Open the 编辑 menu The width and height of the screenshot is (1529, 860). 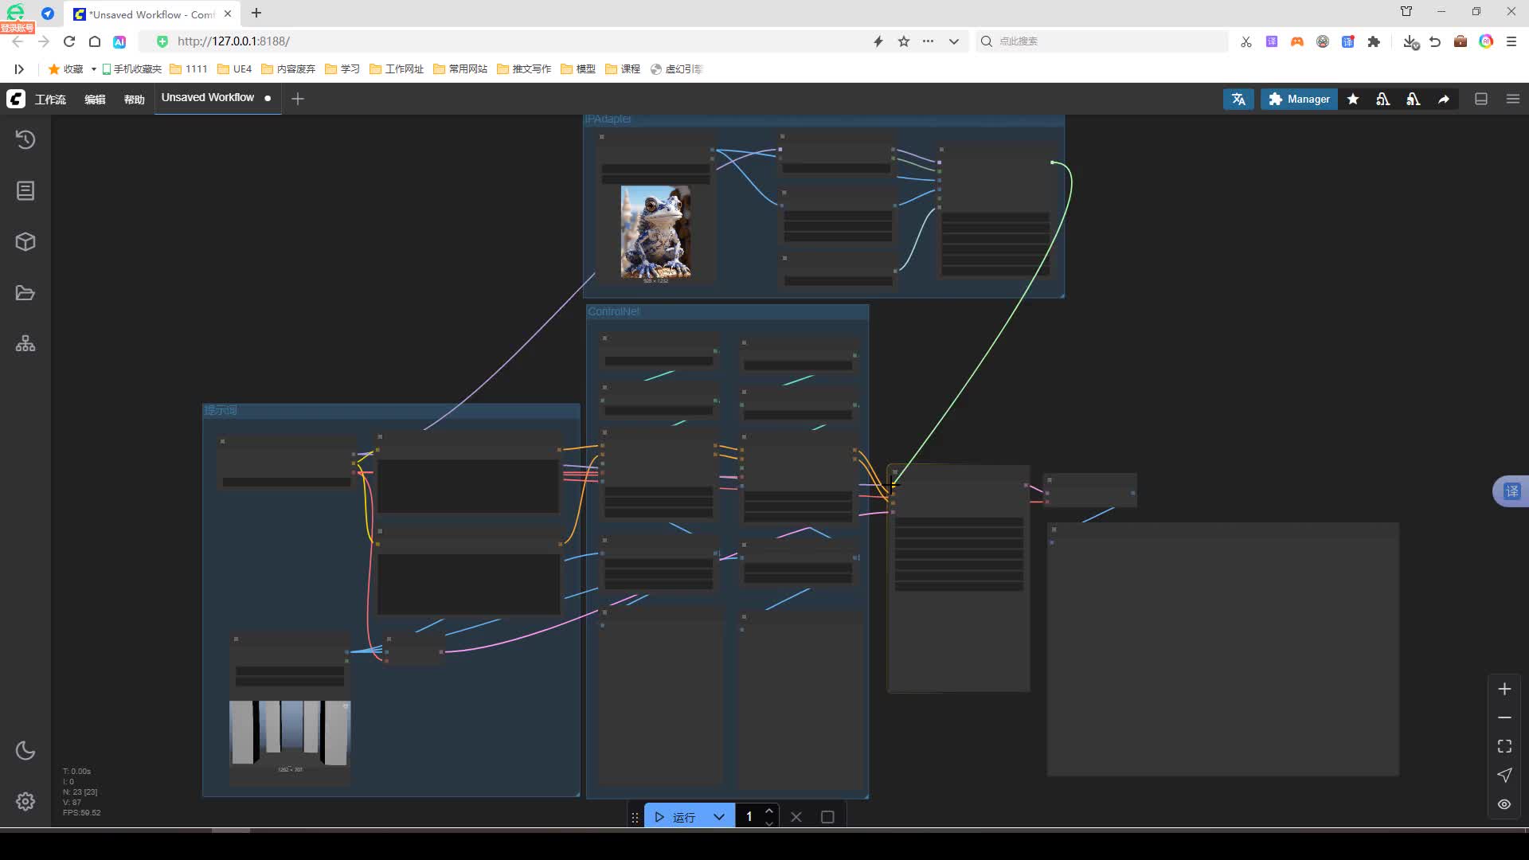tap(95, 100)
